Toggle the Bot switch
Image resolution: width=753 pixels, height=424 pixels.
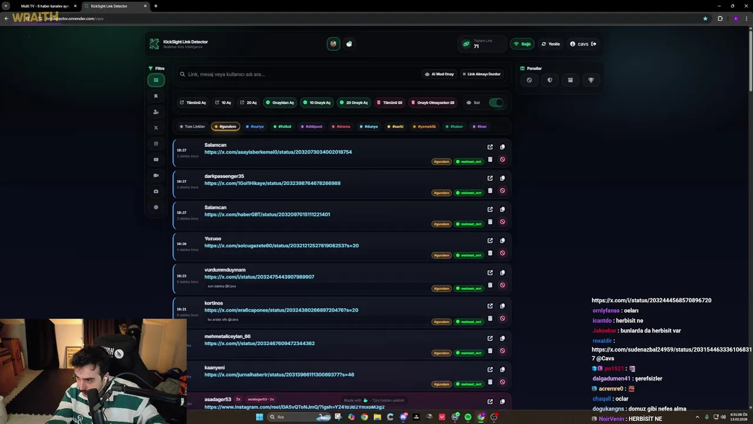pyautogui.click(x=496, y=102)
